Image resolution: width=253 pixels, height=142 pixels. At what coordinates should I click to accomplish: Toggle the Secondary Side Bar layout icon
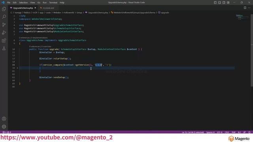tap(224, 2)
